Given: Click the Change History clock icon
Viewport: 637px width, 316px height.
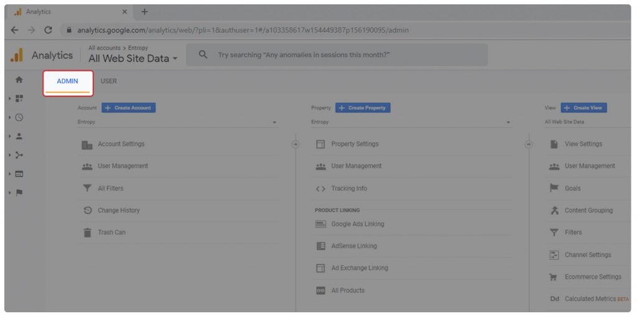Looking at the screenshot, I should 87,210.
